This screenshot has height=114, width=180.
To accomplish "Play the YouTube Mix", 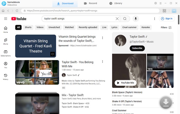I will [x=125, y=83].
